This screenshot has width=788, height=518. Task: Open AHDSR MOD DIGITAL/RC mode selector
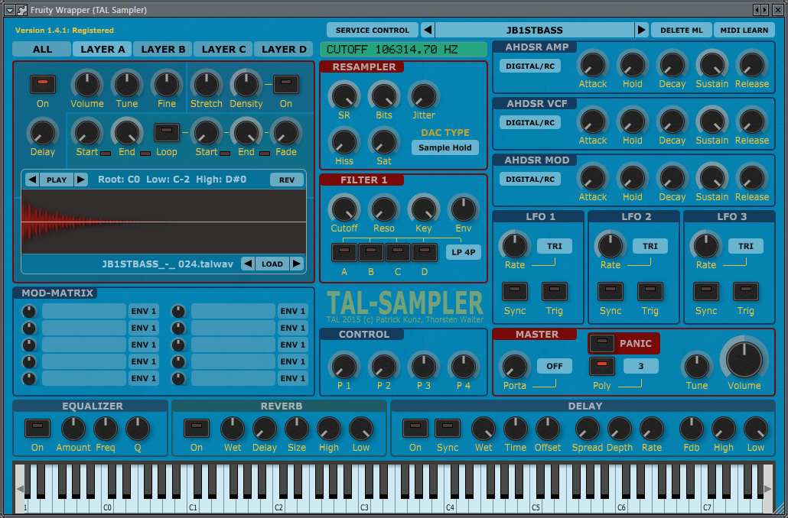coord(529,180)
